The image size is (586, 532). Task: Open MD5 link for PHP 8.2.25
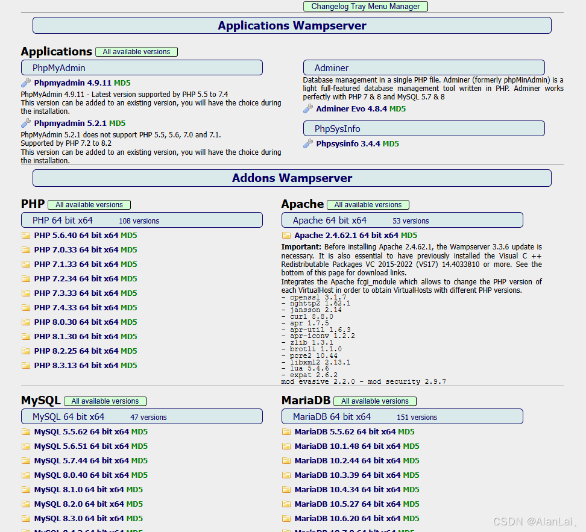pos(129,351)
